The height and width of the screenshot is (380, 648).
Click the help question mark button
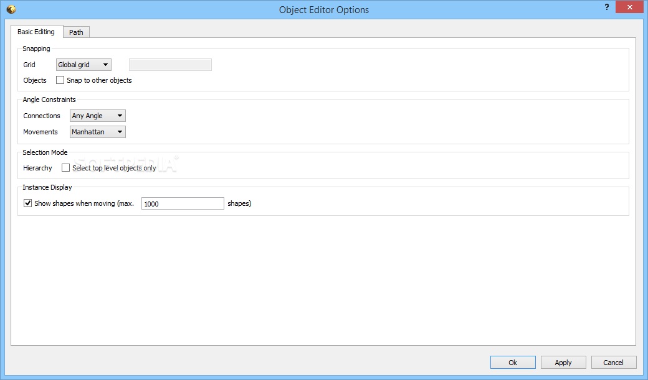(x=607, y=7)
